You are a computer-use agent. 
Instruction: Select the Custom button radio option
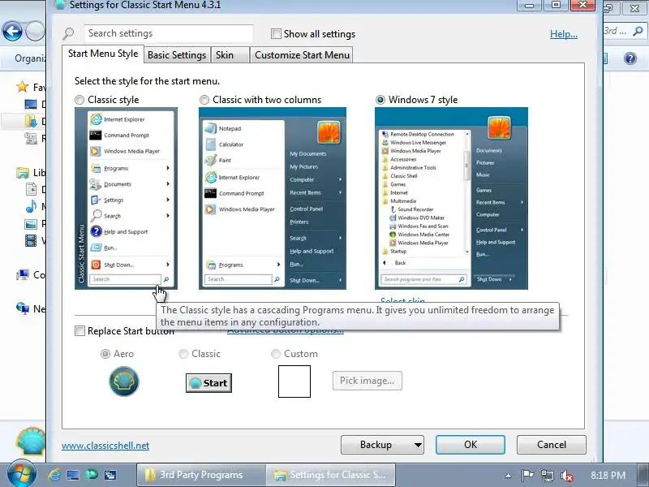click(276, 354)
